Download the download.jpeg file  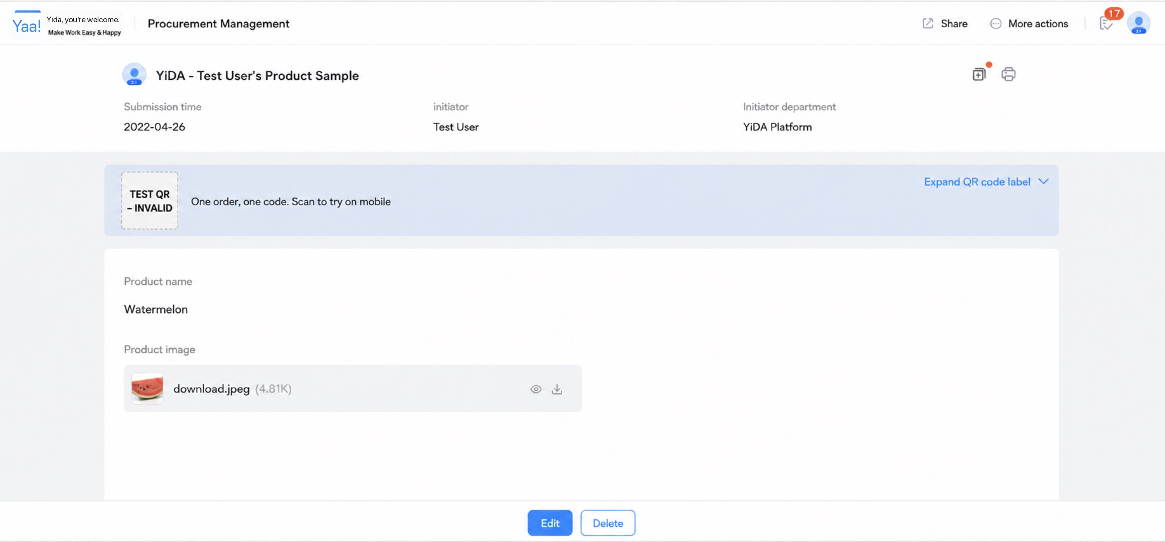(557, 389)
